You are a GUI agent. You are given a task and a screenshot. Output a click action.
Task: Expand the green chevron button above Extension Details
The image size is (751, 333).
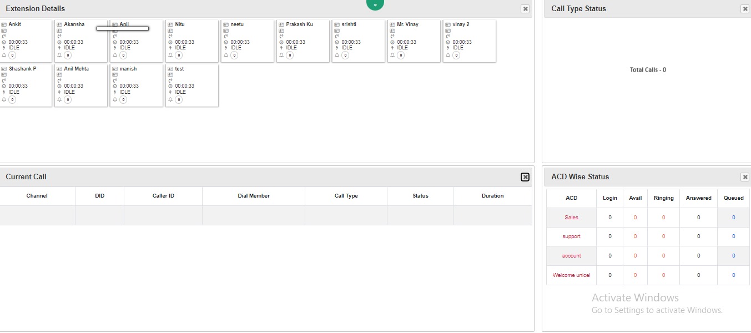click(375, 4)
